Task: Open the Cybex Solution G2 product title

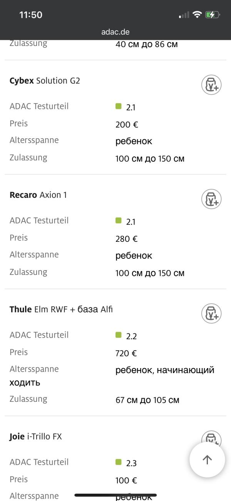Action: (45, 81)
